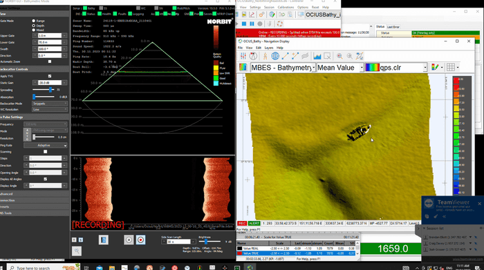Click the zoom in magnifier in Navigation Display
Viewport: 484px width, 270px height.
(x=339, y=56)
